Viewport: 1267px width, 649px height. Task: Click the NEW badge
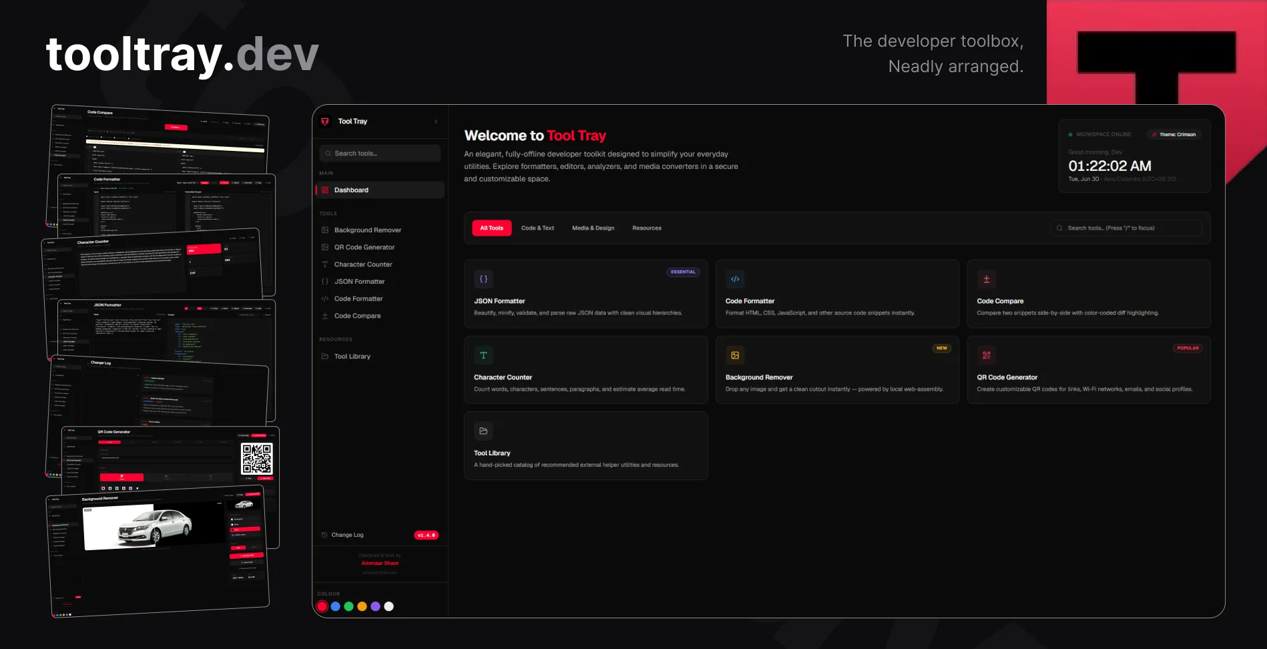click(942, 349)
